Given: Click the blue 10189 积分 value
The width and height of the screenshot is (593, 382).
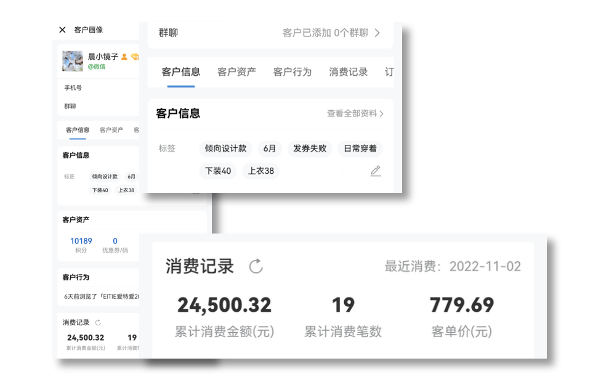Looking at the screenshot, I should 81,241.
